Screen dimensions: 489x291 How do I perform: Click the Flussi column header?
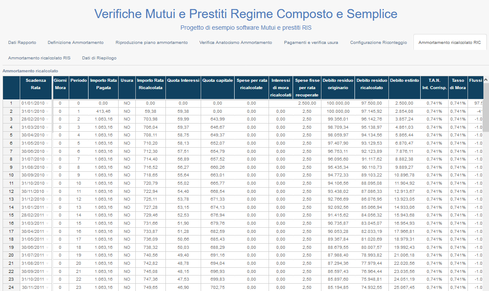point(476,87)
